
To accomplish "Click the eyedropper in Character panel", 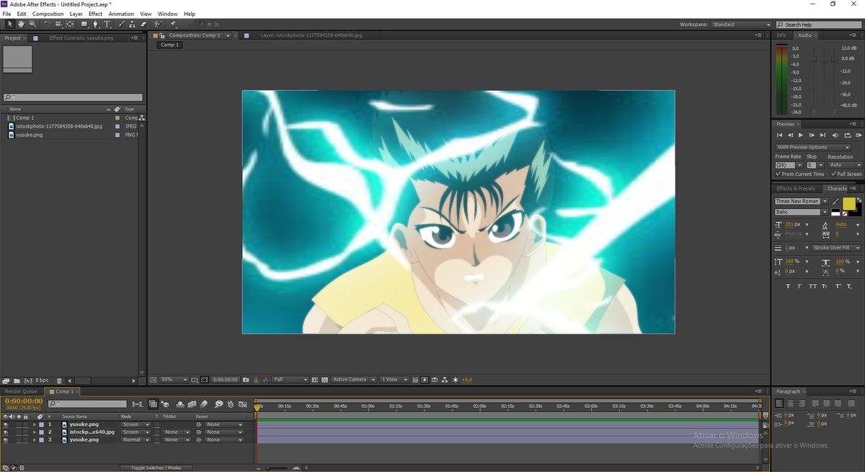I will [835, 201].
